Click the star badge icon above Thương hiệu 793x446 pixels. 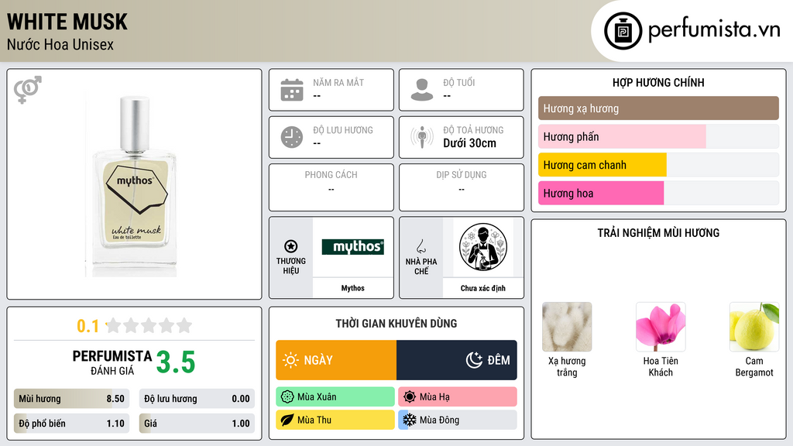coord(291,246)
